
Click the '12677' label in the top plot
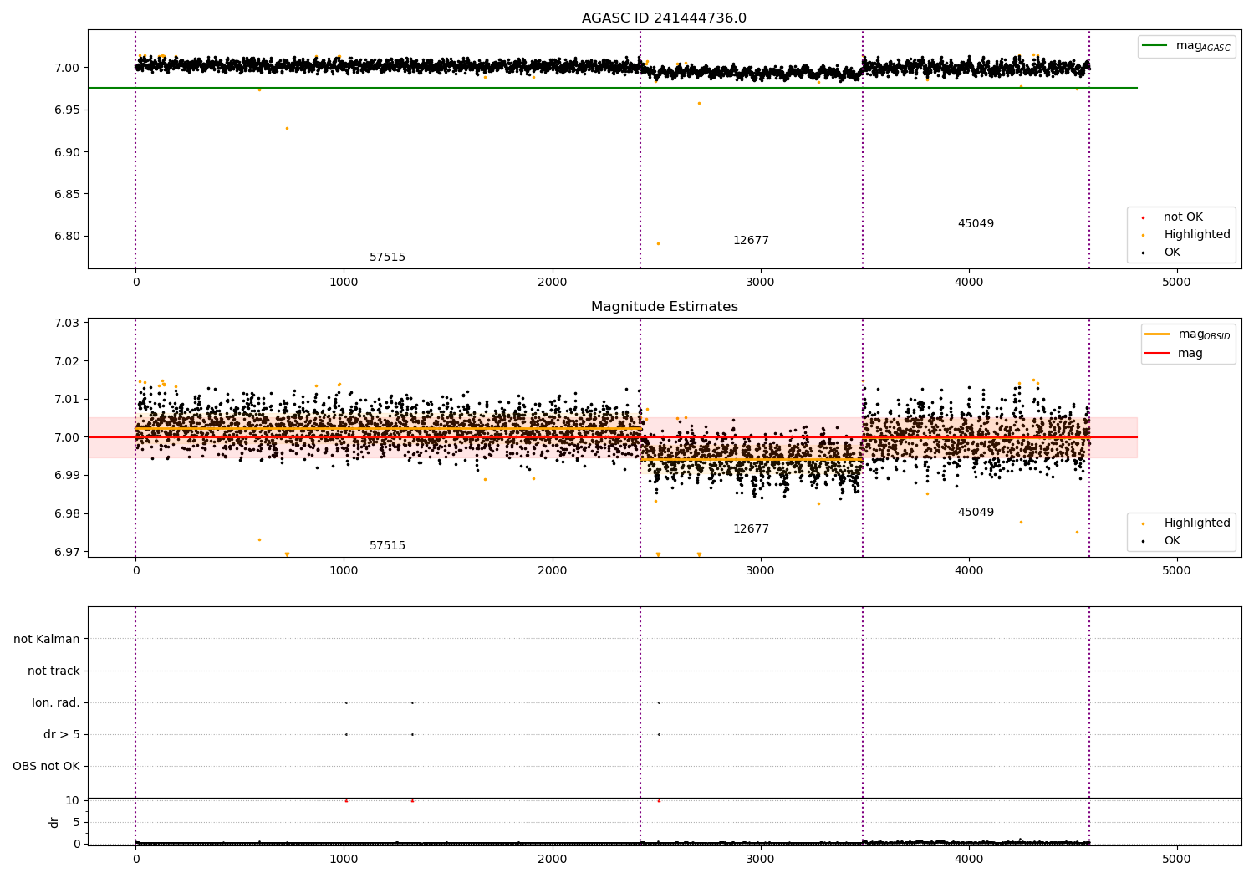751,241
